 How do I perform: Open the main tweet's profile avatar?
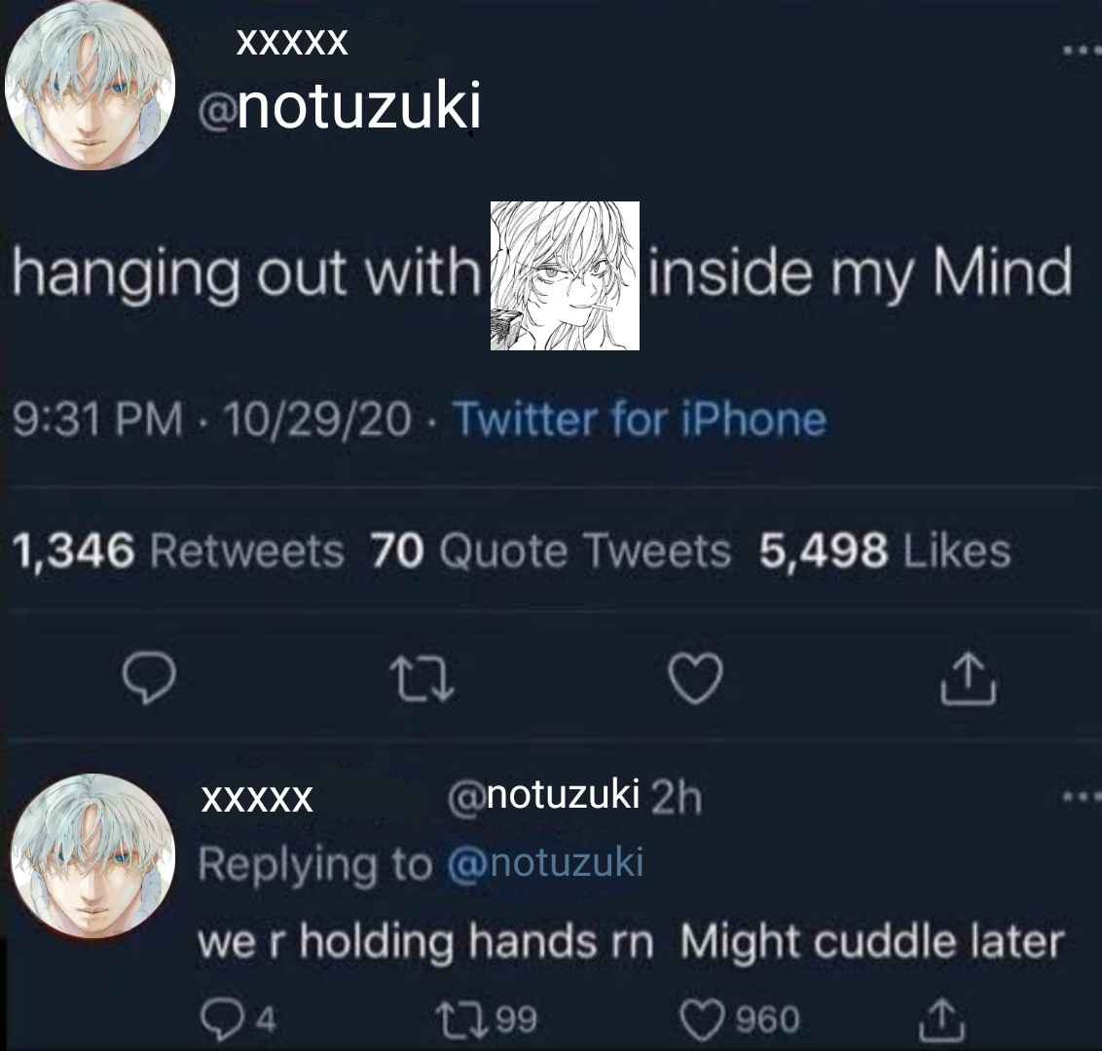pyautogui.click(x=90, y=86)
